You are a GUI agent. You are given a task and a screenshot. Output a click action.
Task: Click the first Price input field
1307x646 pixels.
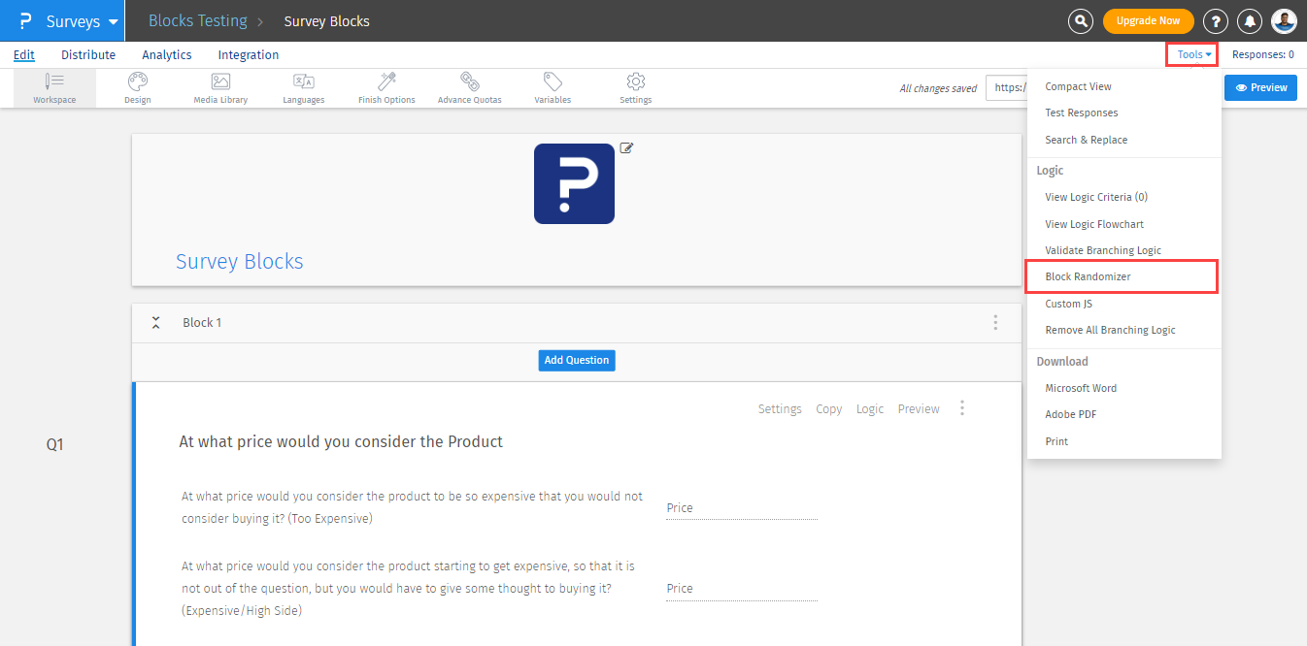(741, 508)
